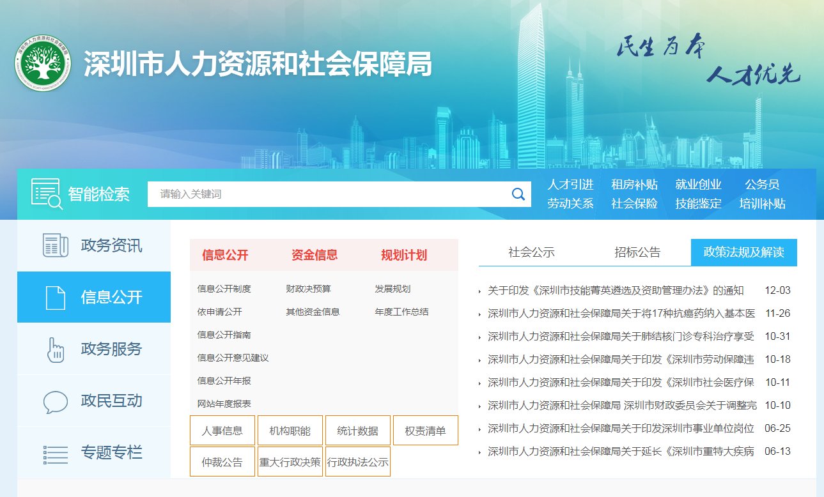Click the 政务服务 hand pointer icon

point(56,349)
